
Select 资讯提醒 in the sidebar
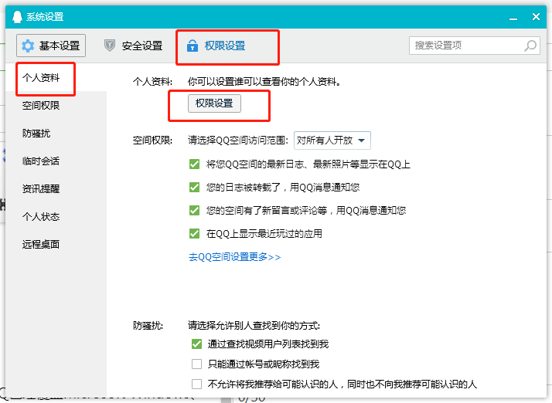(41, 189)
